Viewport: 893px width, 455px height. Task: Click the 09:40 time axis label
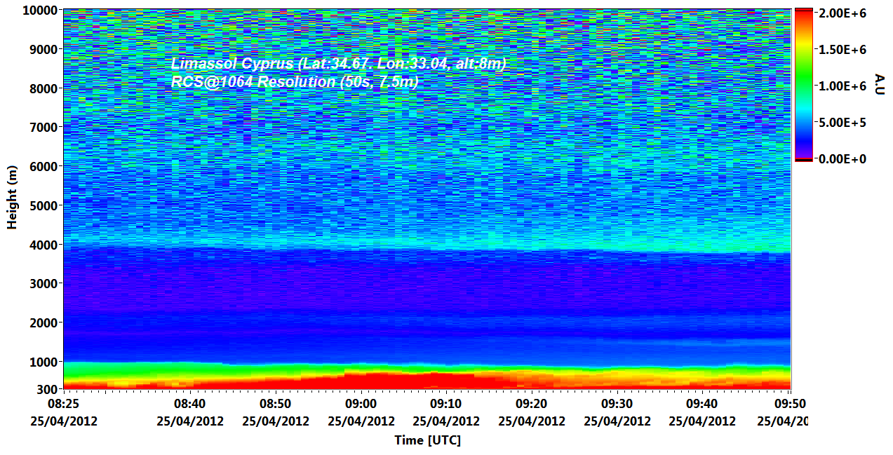point(702,404)
